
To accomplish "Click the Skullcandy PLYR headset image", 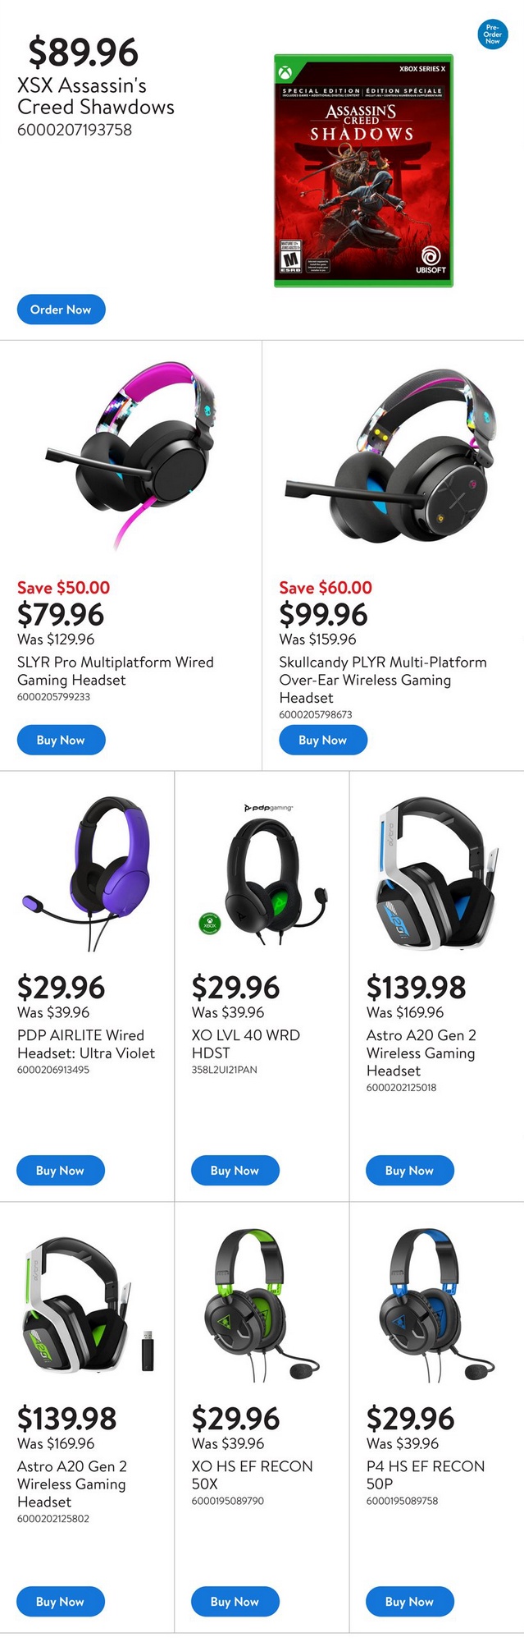I will point(391,455).
